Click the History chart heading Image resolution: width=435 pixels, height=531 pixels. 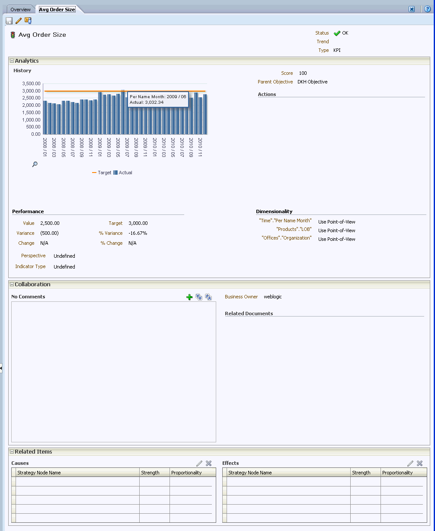point(22,70)
